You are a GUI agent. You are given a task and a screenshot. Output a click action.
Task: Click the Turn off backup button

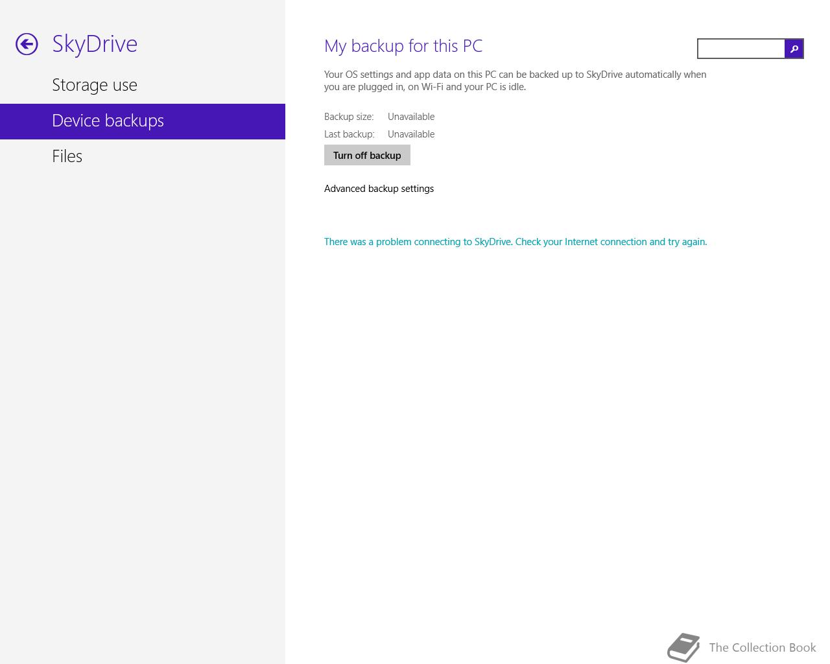pyautogui.click(x=367, y=155)
